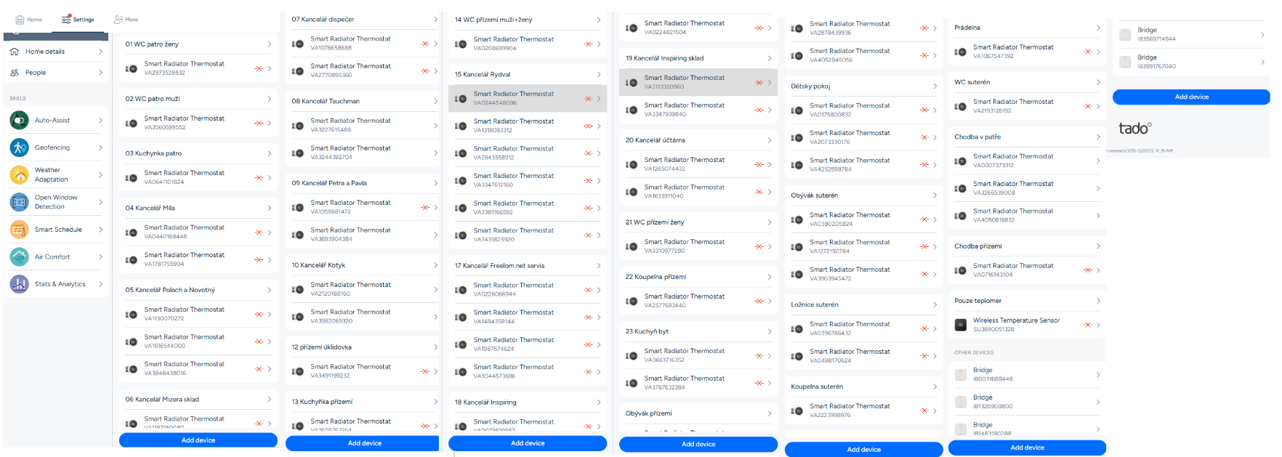Open the People settings entry
Viewport: 1282px width, 457px height.
pyautogui.click(x=56, y=73)
